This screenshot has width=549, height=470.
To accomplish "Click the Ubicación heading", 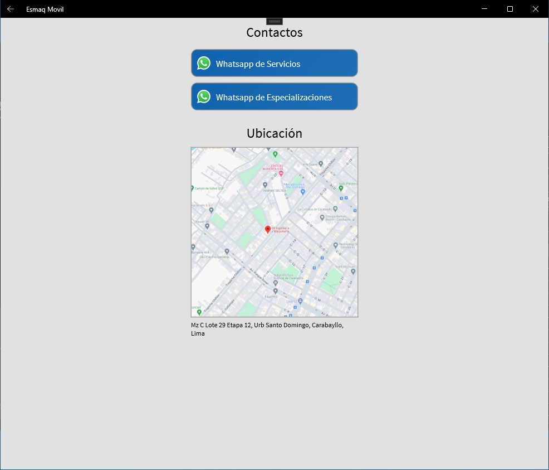I will click(x=274, y=134).
